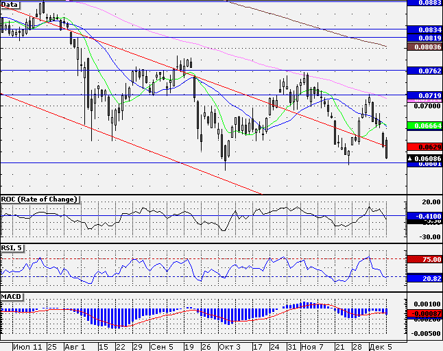The width and height of the screenshot is (443, 351).
Task: Select the brown 0.08036 moving average tag
Action: (x=425, y=47)
